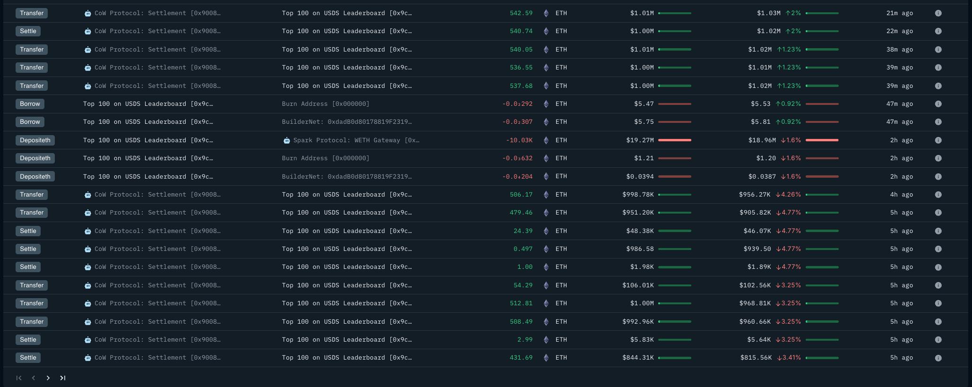Click the first page pagination arrow
This screenshot has height=387, width=972.
(x=19, y=378)
